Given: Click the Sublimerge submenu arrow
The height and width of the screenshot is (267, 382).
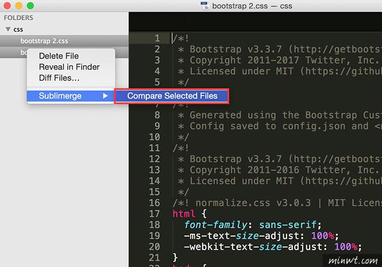Looking at the screenshot, I should click(x=105, y=96).
